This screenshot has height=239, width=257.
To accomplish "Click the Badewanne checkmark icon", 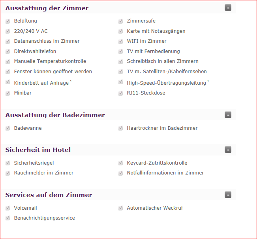I will click(x=8, y=128).
